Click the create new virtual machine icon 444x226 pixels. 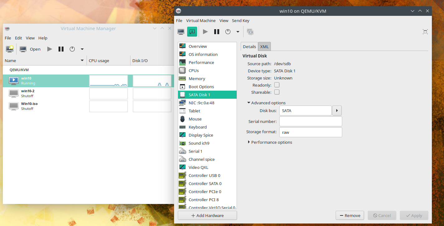point(10,49)
